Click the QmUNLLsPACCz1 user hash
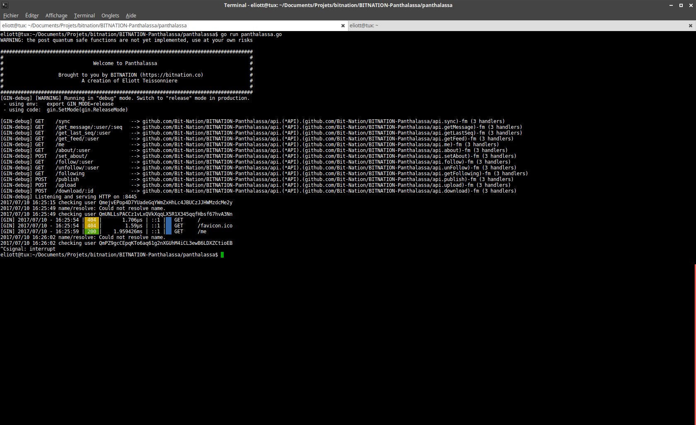 [166, 214]
